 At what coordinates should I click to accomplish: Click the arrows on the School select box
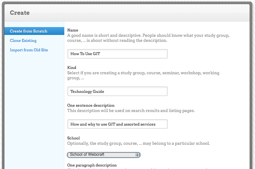click(x=137, y=155)
